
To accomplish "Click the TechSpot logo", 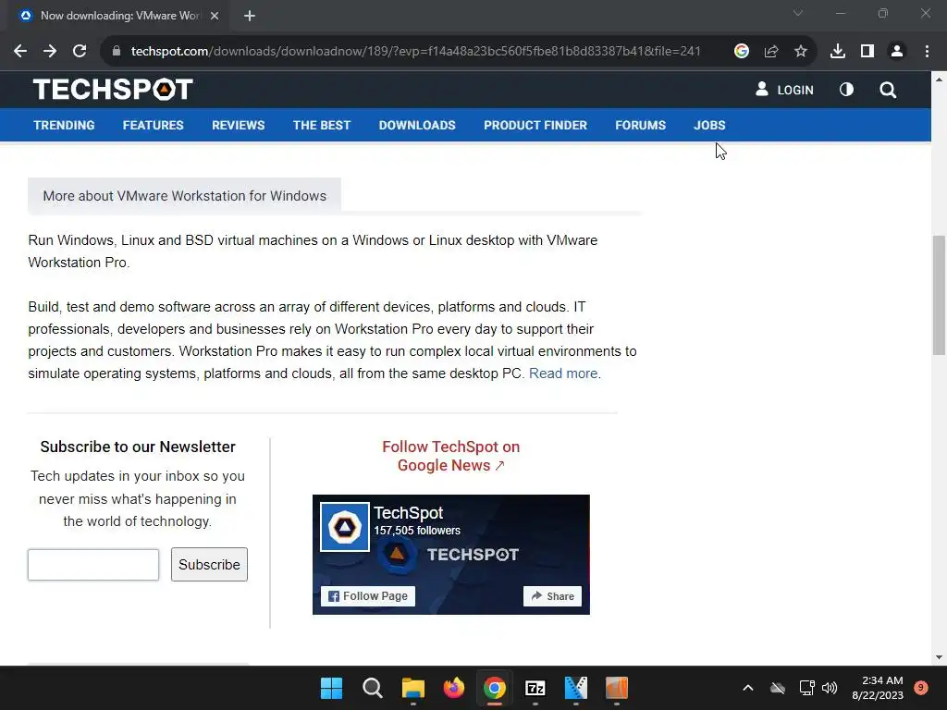I will click(113, 90).
